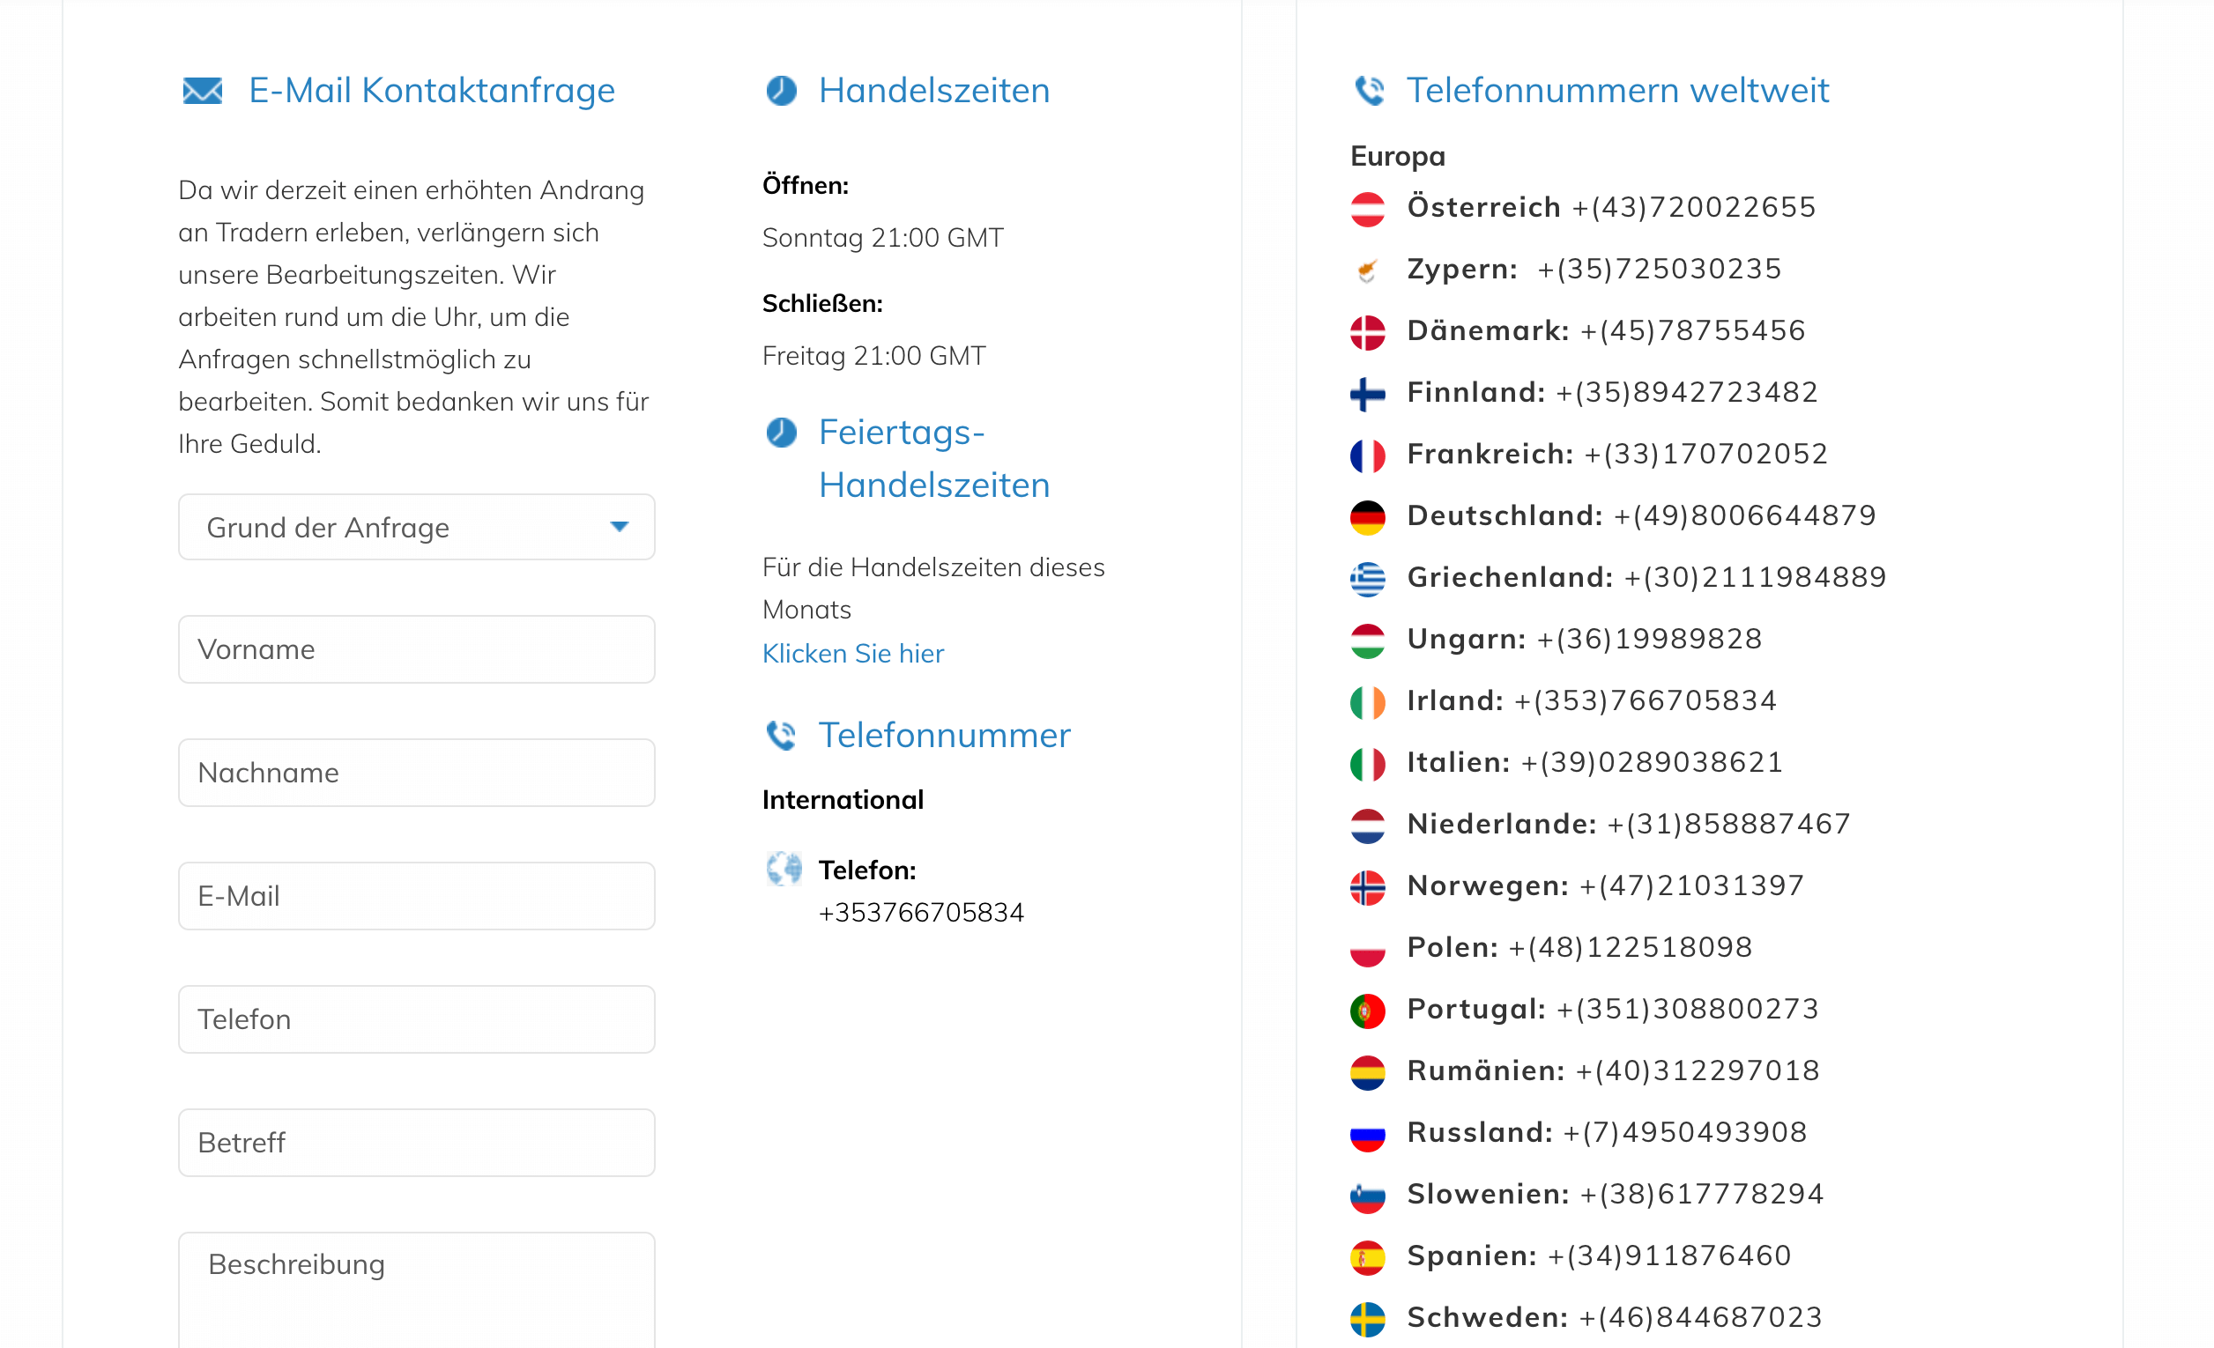Viewport: 2214px width, 1348px height.
Task: Click the Greece flag icon
Action: click(x=1367, y=578)
